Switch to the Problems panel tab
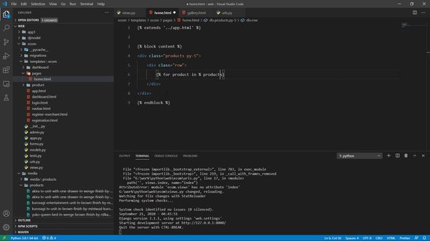 [x=190, y=156]
